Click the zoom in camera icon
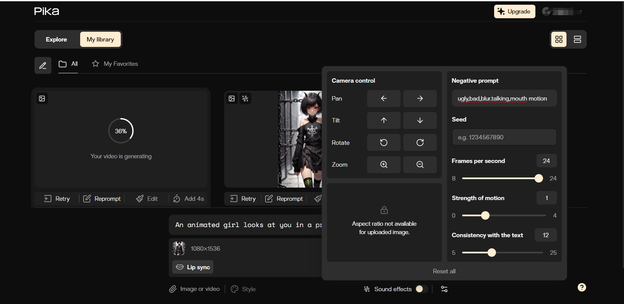The width and height of the screenshot is (624, 304). click(384, 165)
